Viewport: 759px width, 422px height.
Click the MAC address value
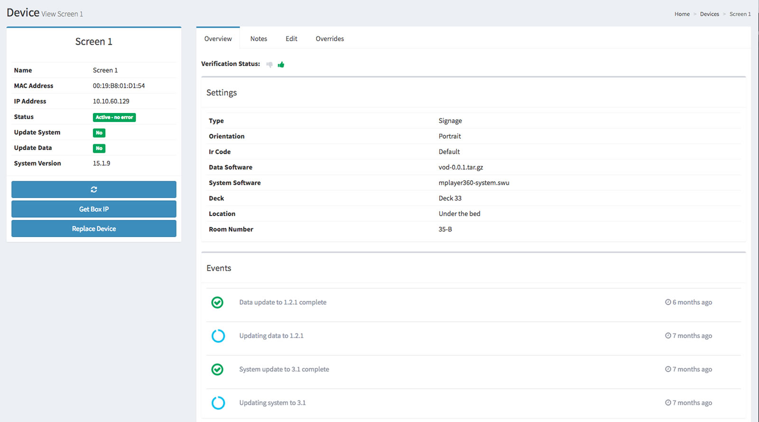point(119,86)
